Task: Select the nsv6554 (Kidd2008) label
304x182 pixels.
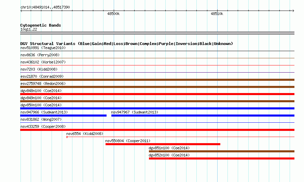Action: tap(85, 134)
